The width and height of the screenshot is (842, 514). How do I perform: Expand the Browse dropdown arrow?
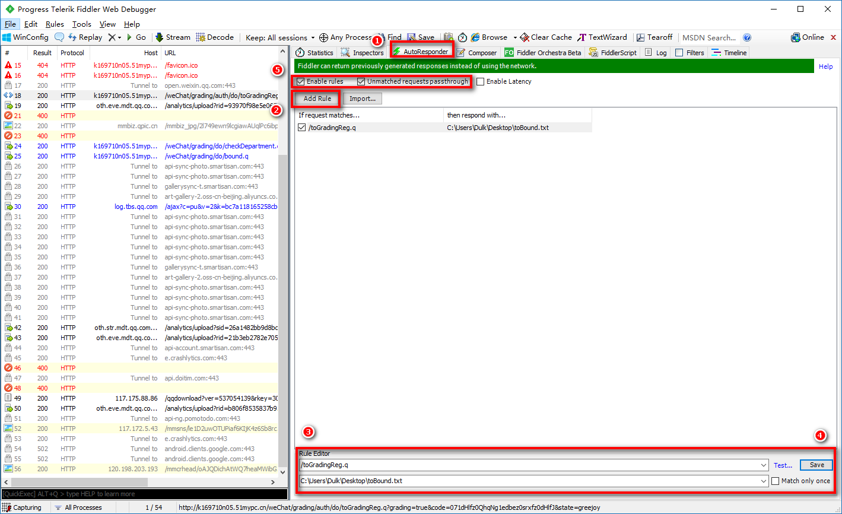(x=515, y=37)
